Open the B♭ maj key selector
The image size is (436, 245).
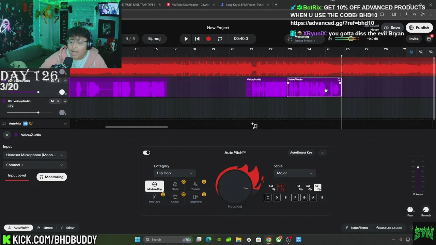pos(154,39)
